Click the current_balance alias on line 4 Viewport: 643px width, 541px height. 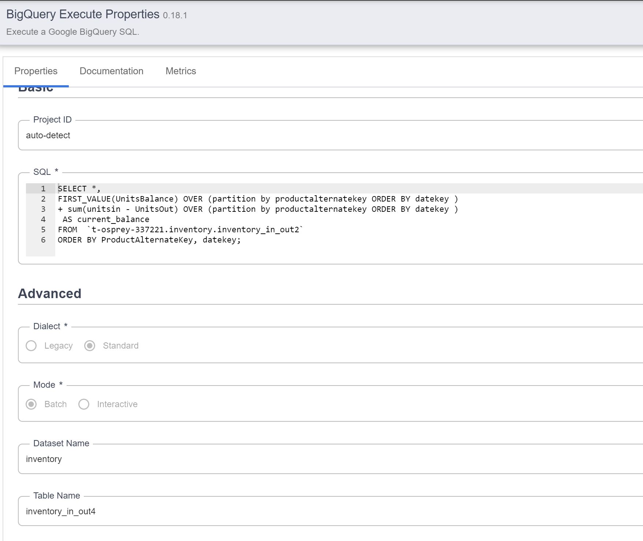point(113,219)
